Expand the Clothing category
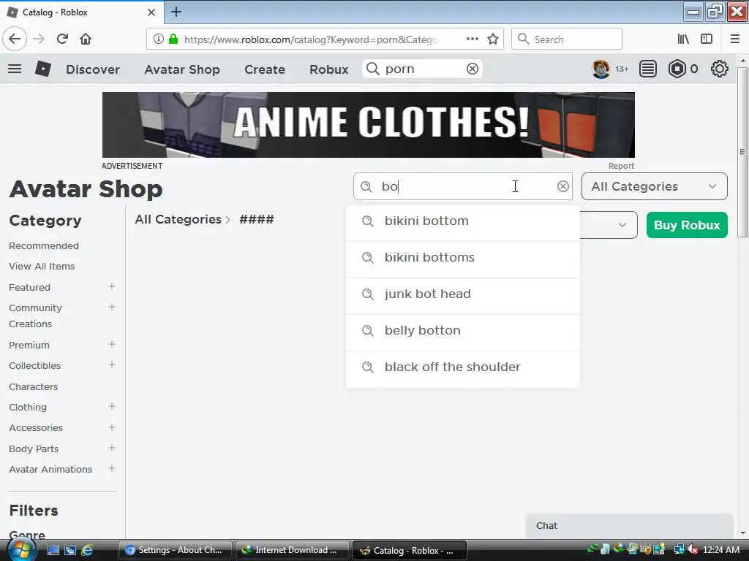 click(x=112, y=406)
